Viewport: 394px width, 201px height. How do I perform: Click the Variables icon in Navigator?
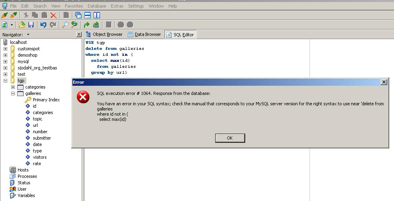point(12,195)
